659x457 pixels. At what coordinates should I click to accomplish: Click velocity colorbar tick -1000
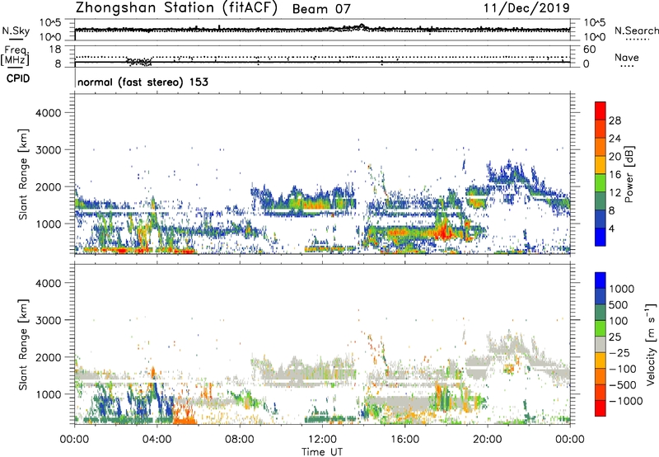(x=625, y=401)
